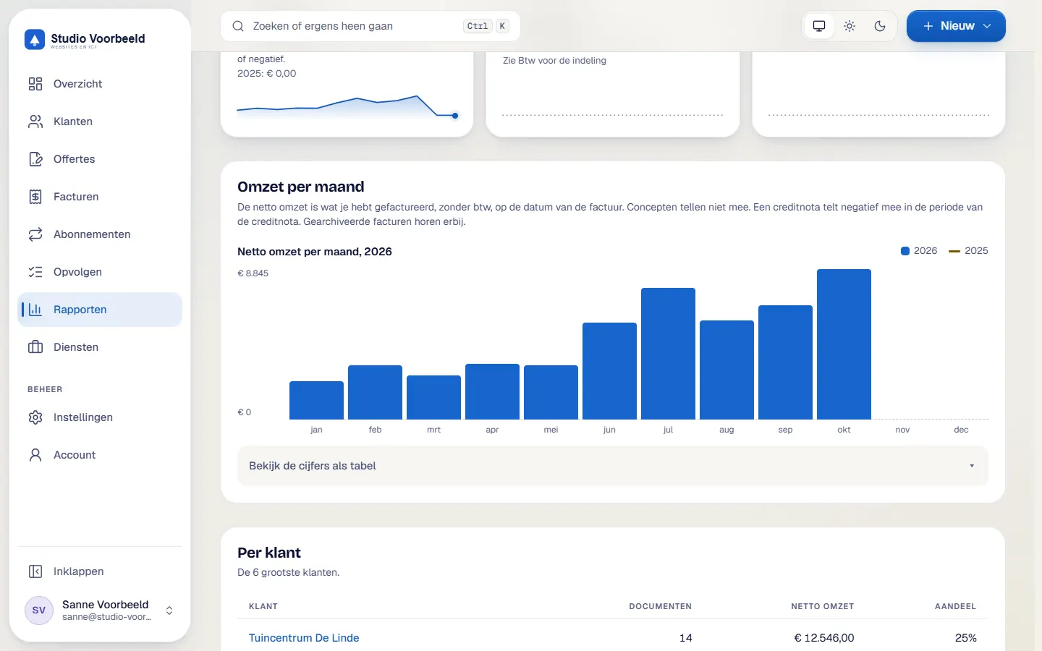This screenshot has height=651, width=1042.
Task: Click the okt bar in chart
Action: [844, 344]
